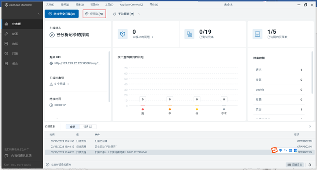
Task: Click the 继续完全扫描(U) button
Action: pos(62,14)
